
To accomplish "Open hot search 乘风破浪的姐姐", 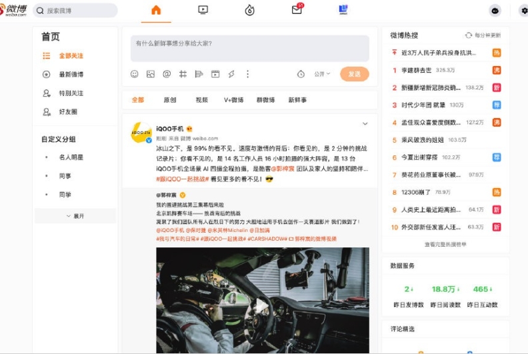I will [423, 140].
